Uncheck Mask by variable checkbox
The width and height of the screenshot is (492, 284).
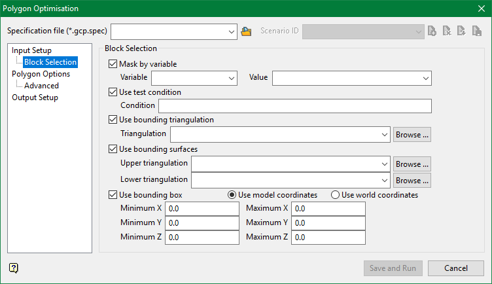(113, 64)
